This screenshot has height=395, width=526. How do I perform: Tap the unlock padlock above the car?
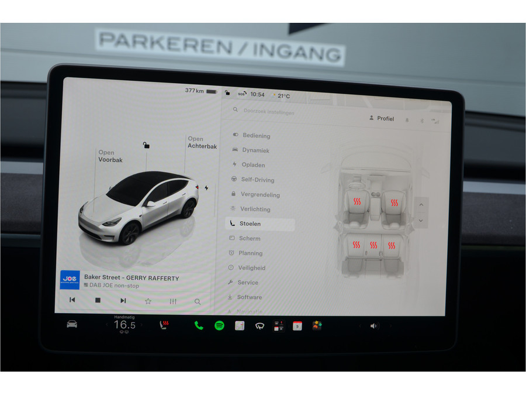point(146,145)
